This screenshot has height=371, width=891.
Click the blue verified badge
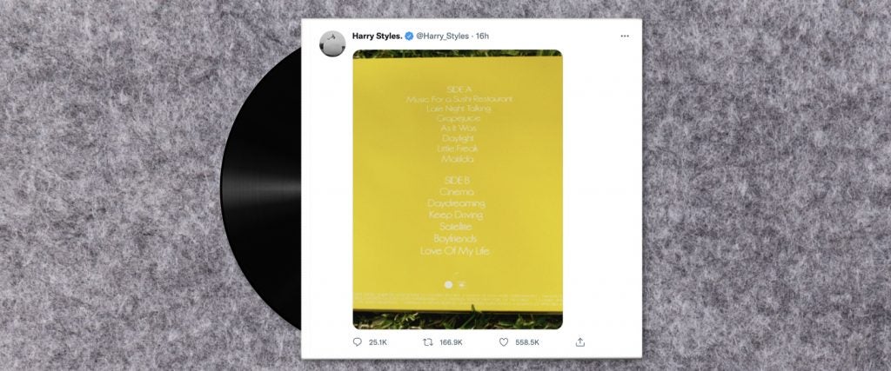pos(409,36)
